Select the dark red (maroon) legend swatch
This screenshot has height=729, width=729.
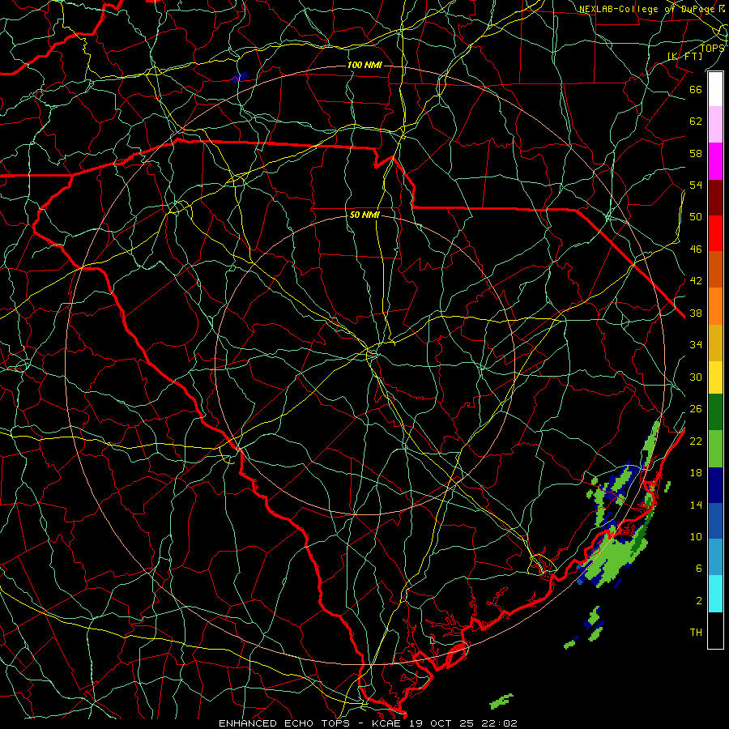(715, 198)
